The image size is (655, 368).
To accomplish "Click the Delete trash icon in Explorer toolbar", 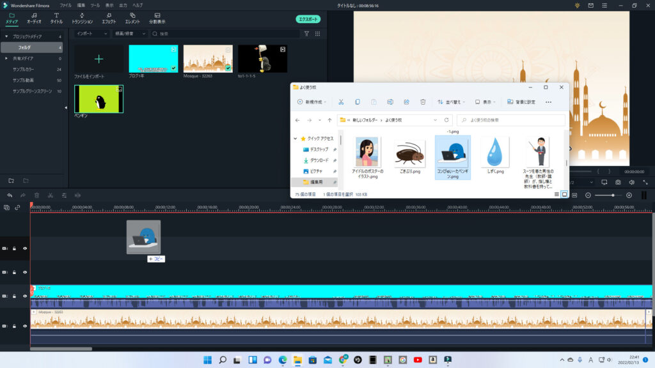I will click(x=423, y=102).
